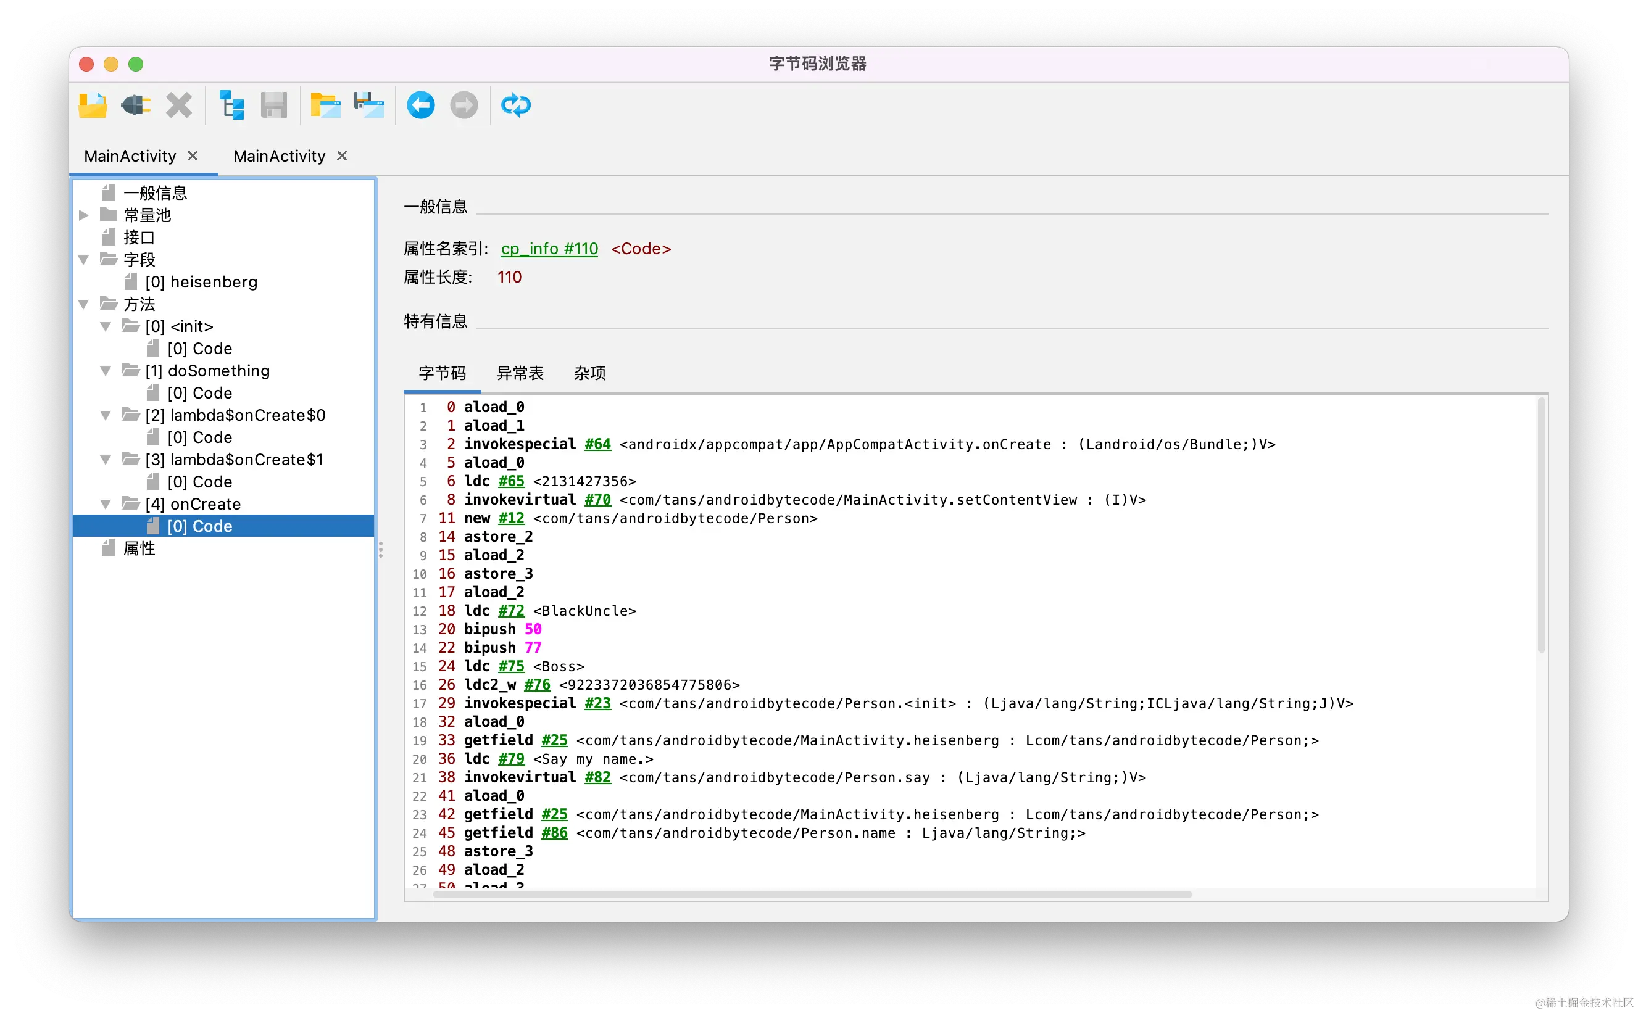Click the attach to JVM plug icon
The height and width of the screenshot is (1013, 1638).
[x=135, y=105]
